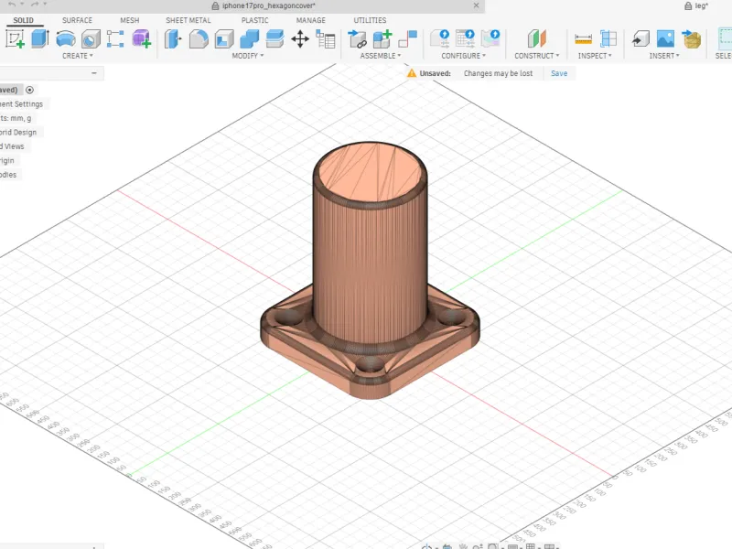This screenshot has width=732, height=549.
Task: Expand the ASSEMBLE dropdown
Action: pyautogui.click(x=381, y=56)
